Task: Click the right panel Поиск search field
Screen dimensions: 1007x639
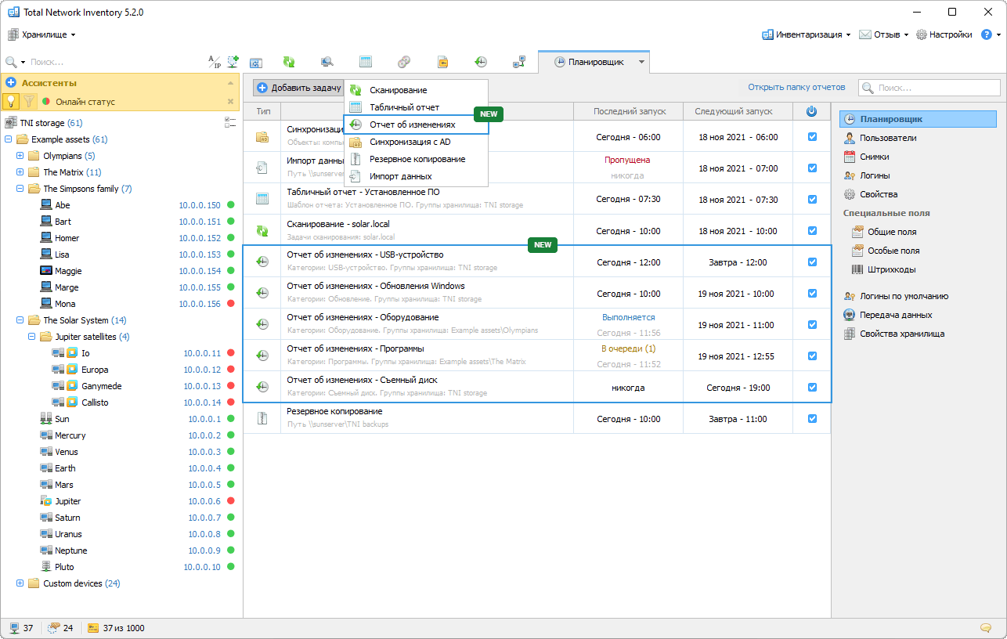Action: click(929, 88)
